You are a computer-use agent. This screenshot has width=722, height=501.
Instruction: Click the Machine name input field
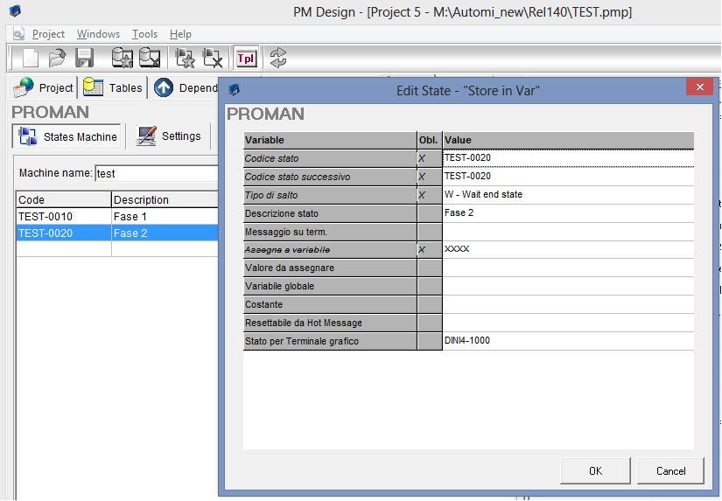point(157,173)
